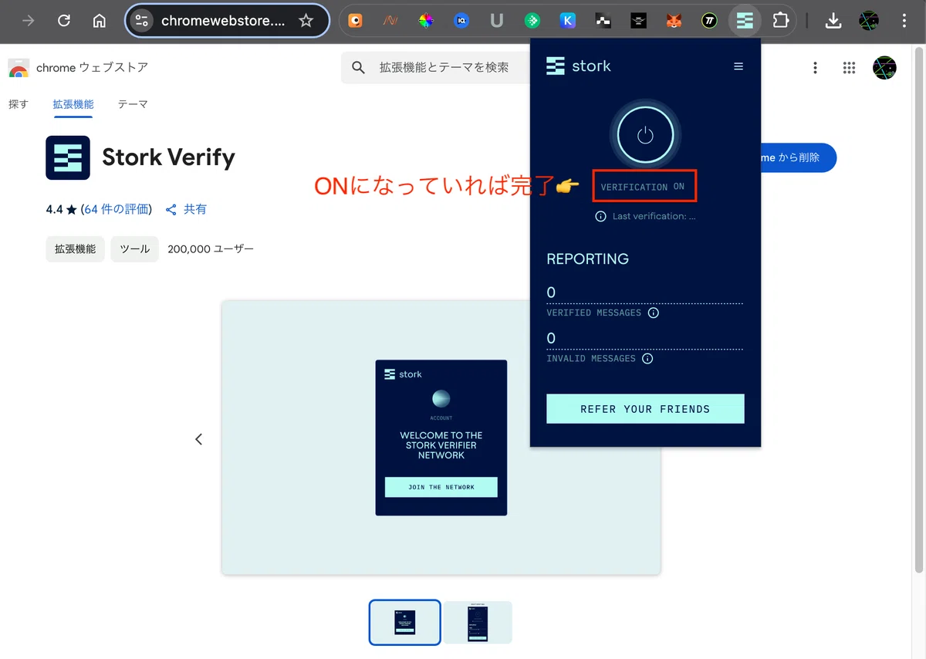
Task: Click the browser forward arrow
Action: (x=29, y=21)
